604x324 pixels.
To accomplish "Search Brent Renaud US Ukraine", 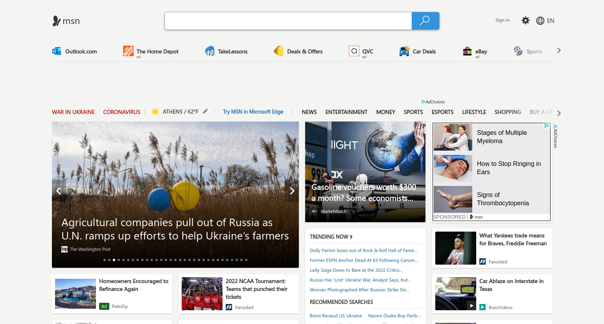I will tap(336, 316).
